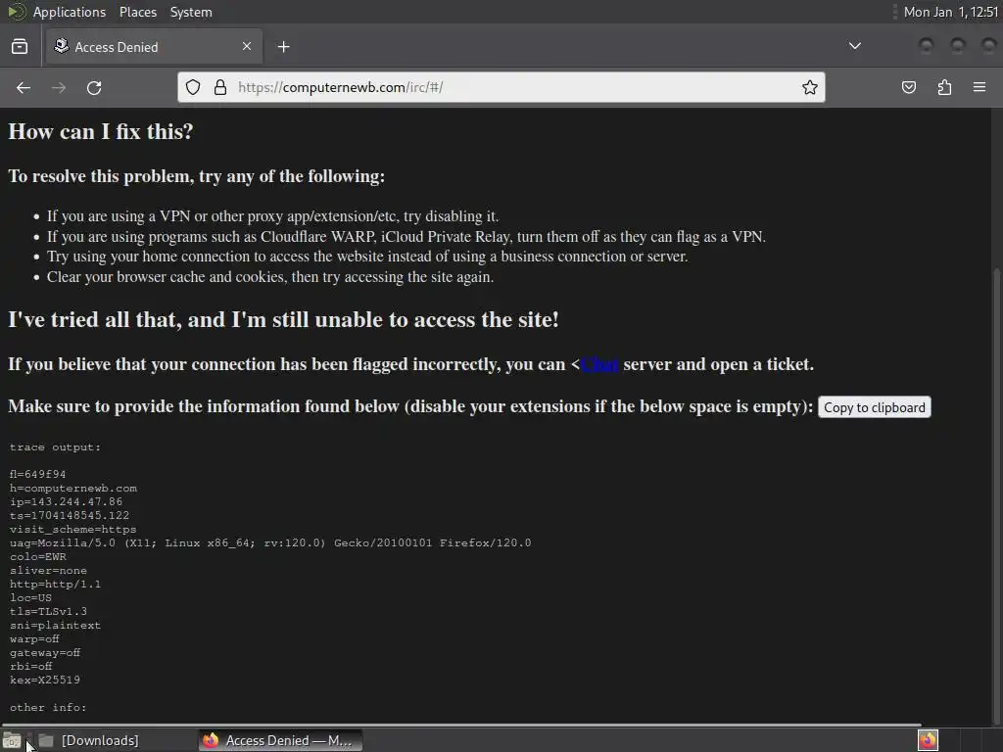Viewport: 1003px width, 752px height.
Task: Open the Firefox View icon
Action: (x=20, y=47)
